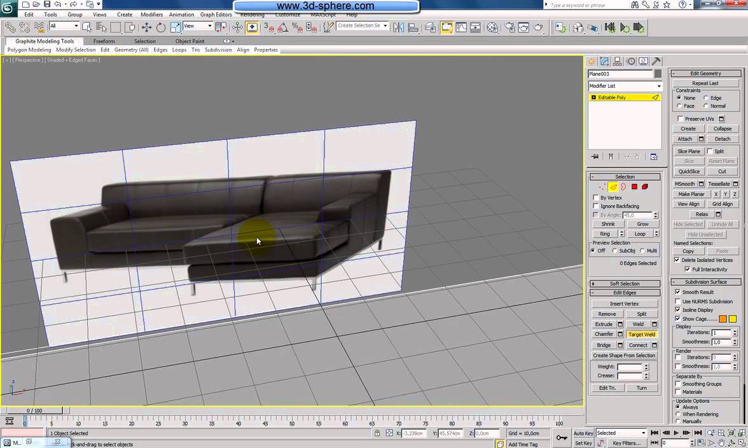Collapse the Edit Edges rollout
Screen dimensions: 748x448
click(625, 293)
